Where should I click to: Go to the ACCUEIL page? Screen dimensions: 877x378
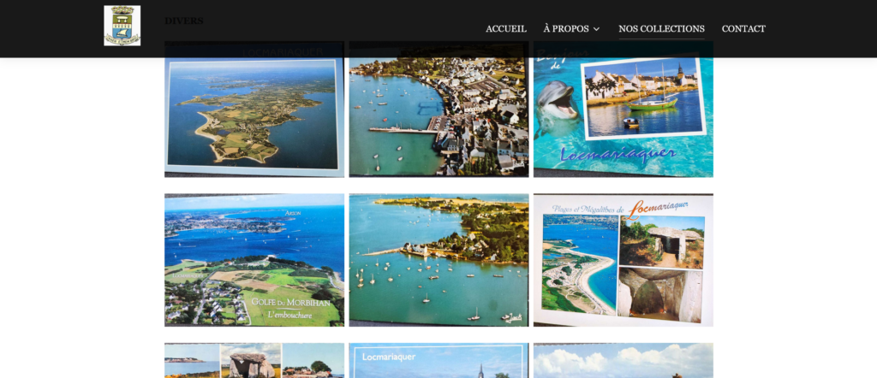point(505,29)
